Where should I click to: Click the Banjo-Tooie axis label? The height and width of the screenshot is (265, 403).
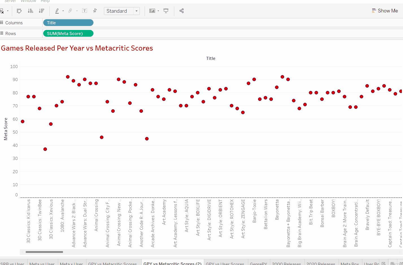click(254, 211)
